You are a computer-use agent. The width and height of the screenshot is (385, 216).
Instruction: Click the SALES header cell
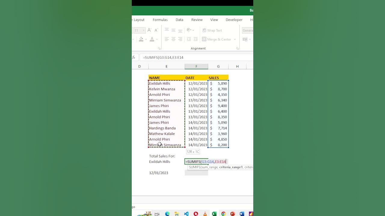click(218, 78)
